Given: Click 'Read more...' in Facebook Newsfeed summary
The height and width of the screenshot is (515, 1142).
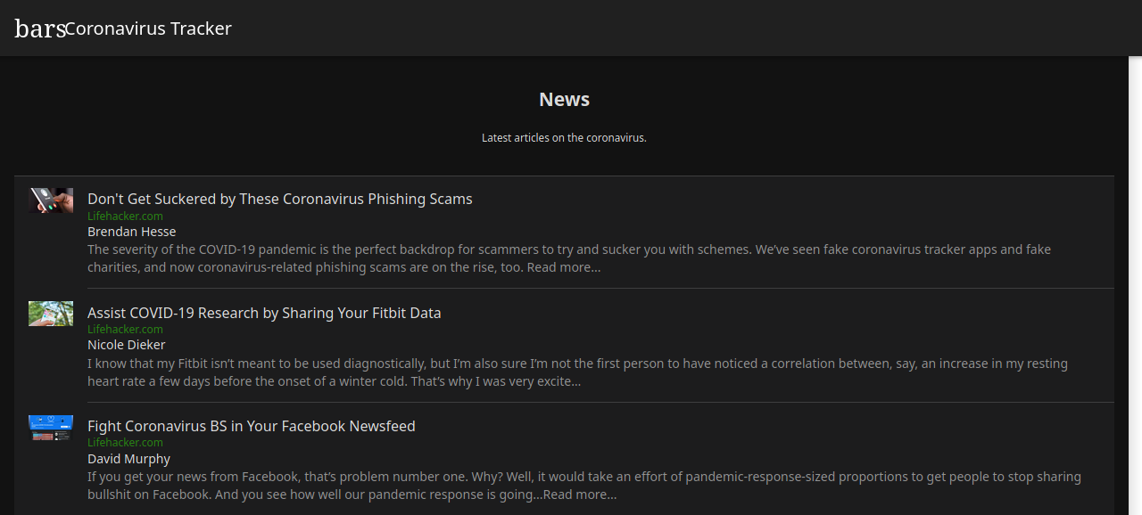Looking at the screenshot, I should pos(580,495).
